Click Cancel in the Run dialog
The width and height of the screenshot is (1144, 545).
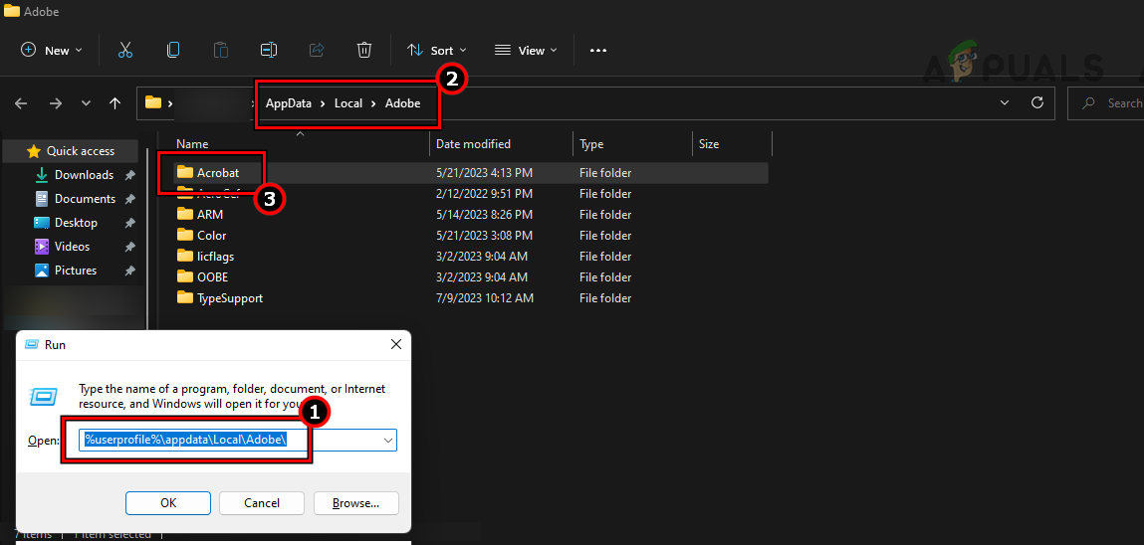(x=262, y=503)
